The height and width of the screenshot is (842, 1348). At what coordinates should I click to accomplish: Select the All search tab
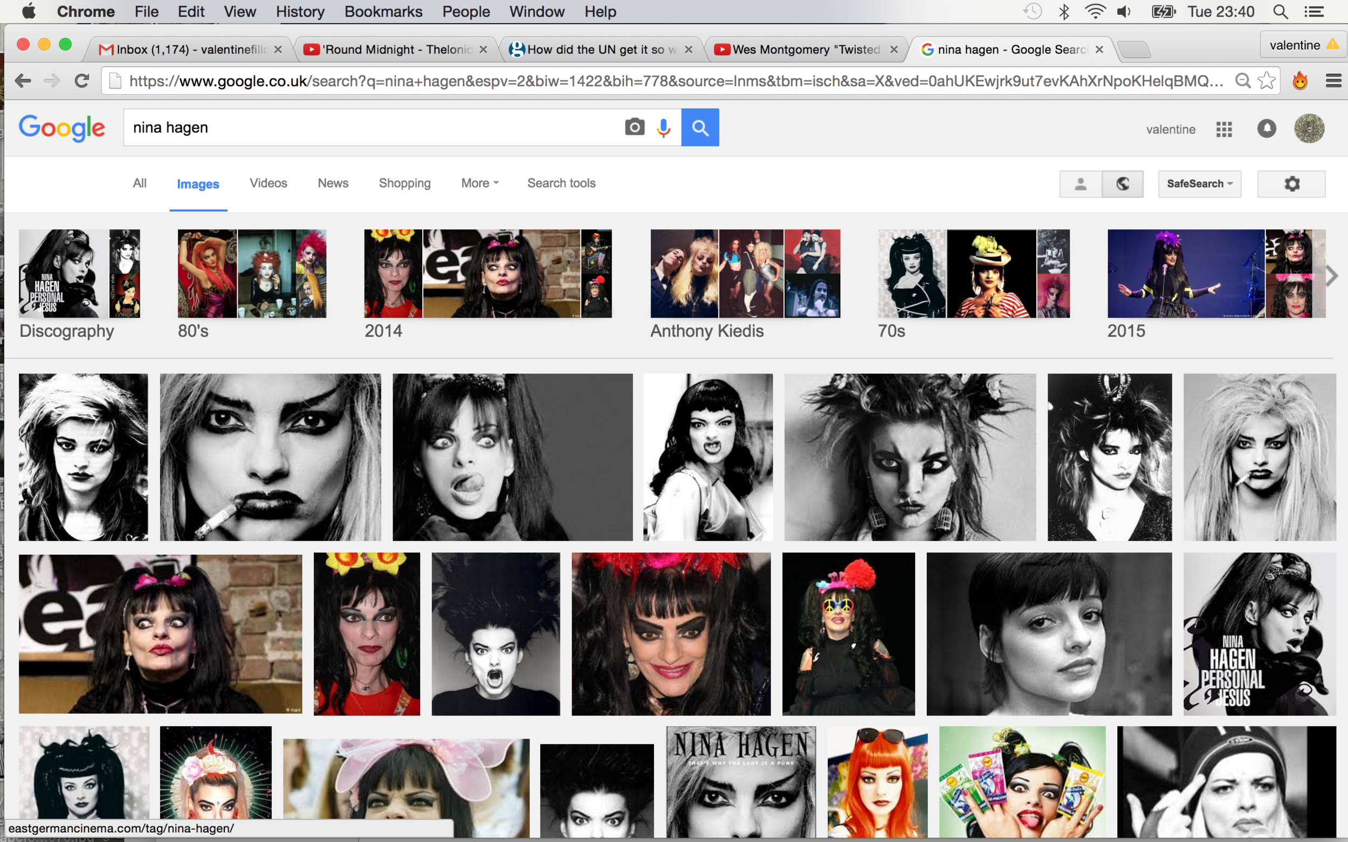tap(139, 183)
